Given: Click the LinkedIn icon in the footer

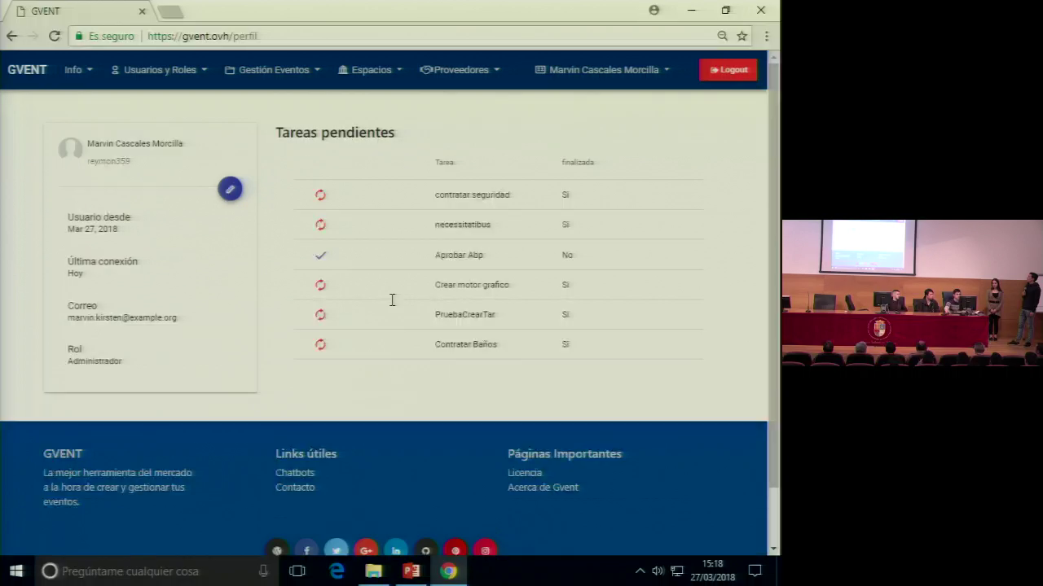Looking at the screenshot, I should 396,550.
